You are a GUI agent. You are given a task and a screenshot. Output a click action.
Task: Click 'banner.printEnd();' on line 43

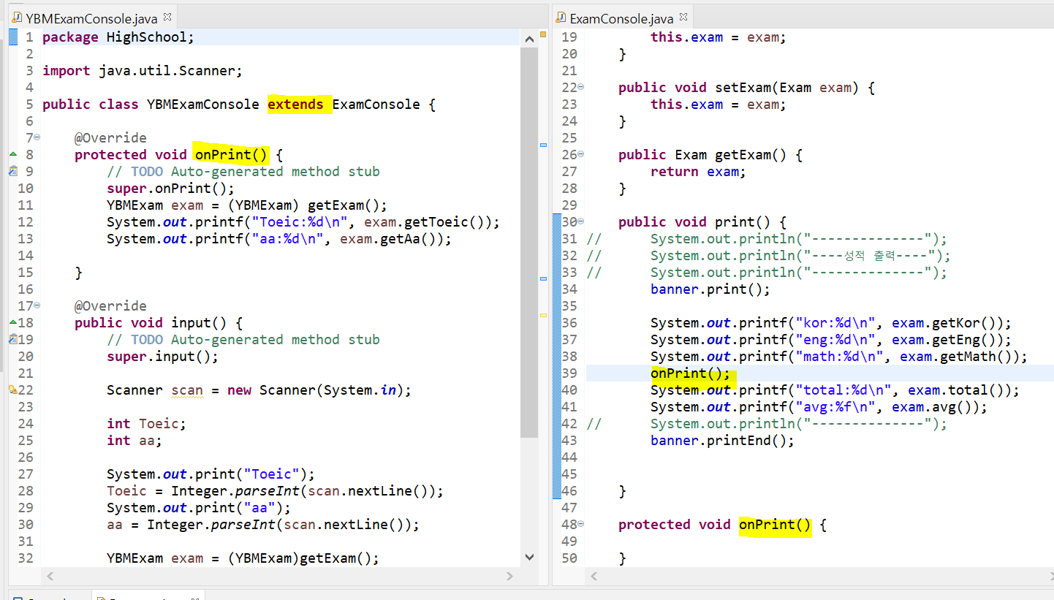coord(722,440)
